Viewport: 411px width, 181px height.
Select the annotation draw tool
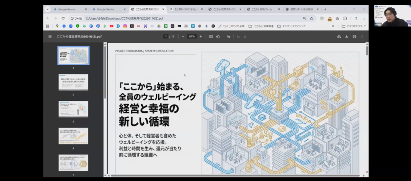coord(229,36)
